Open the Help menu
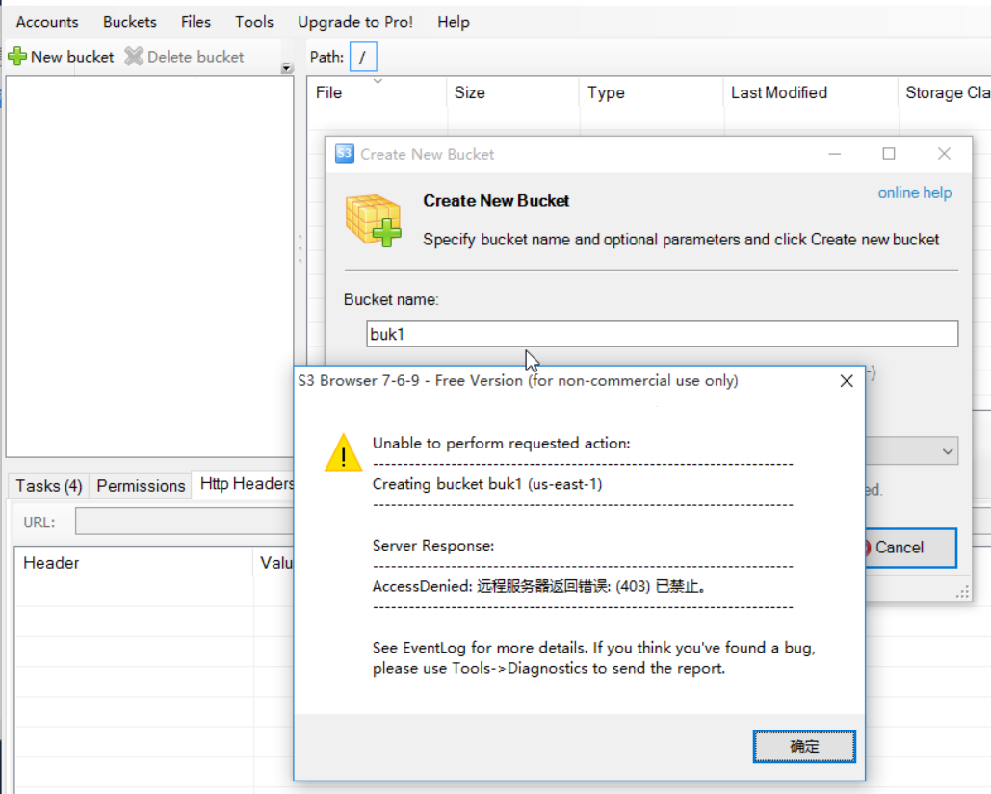The image size is (991, 794). (454, 22)
